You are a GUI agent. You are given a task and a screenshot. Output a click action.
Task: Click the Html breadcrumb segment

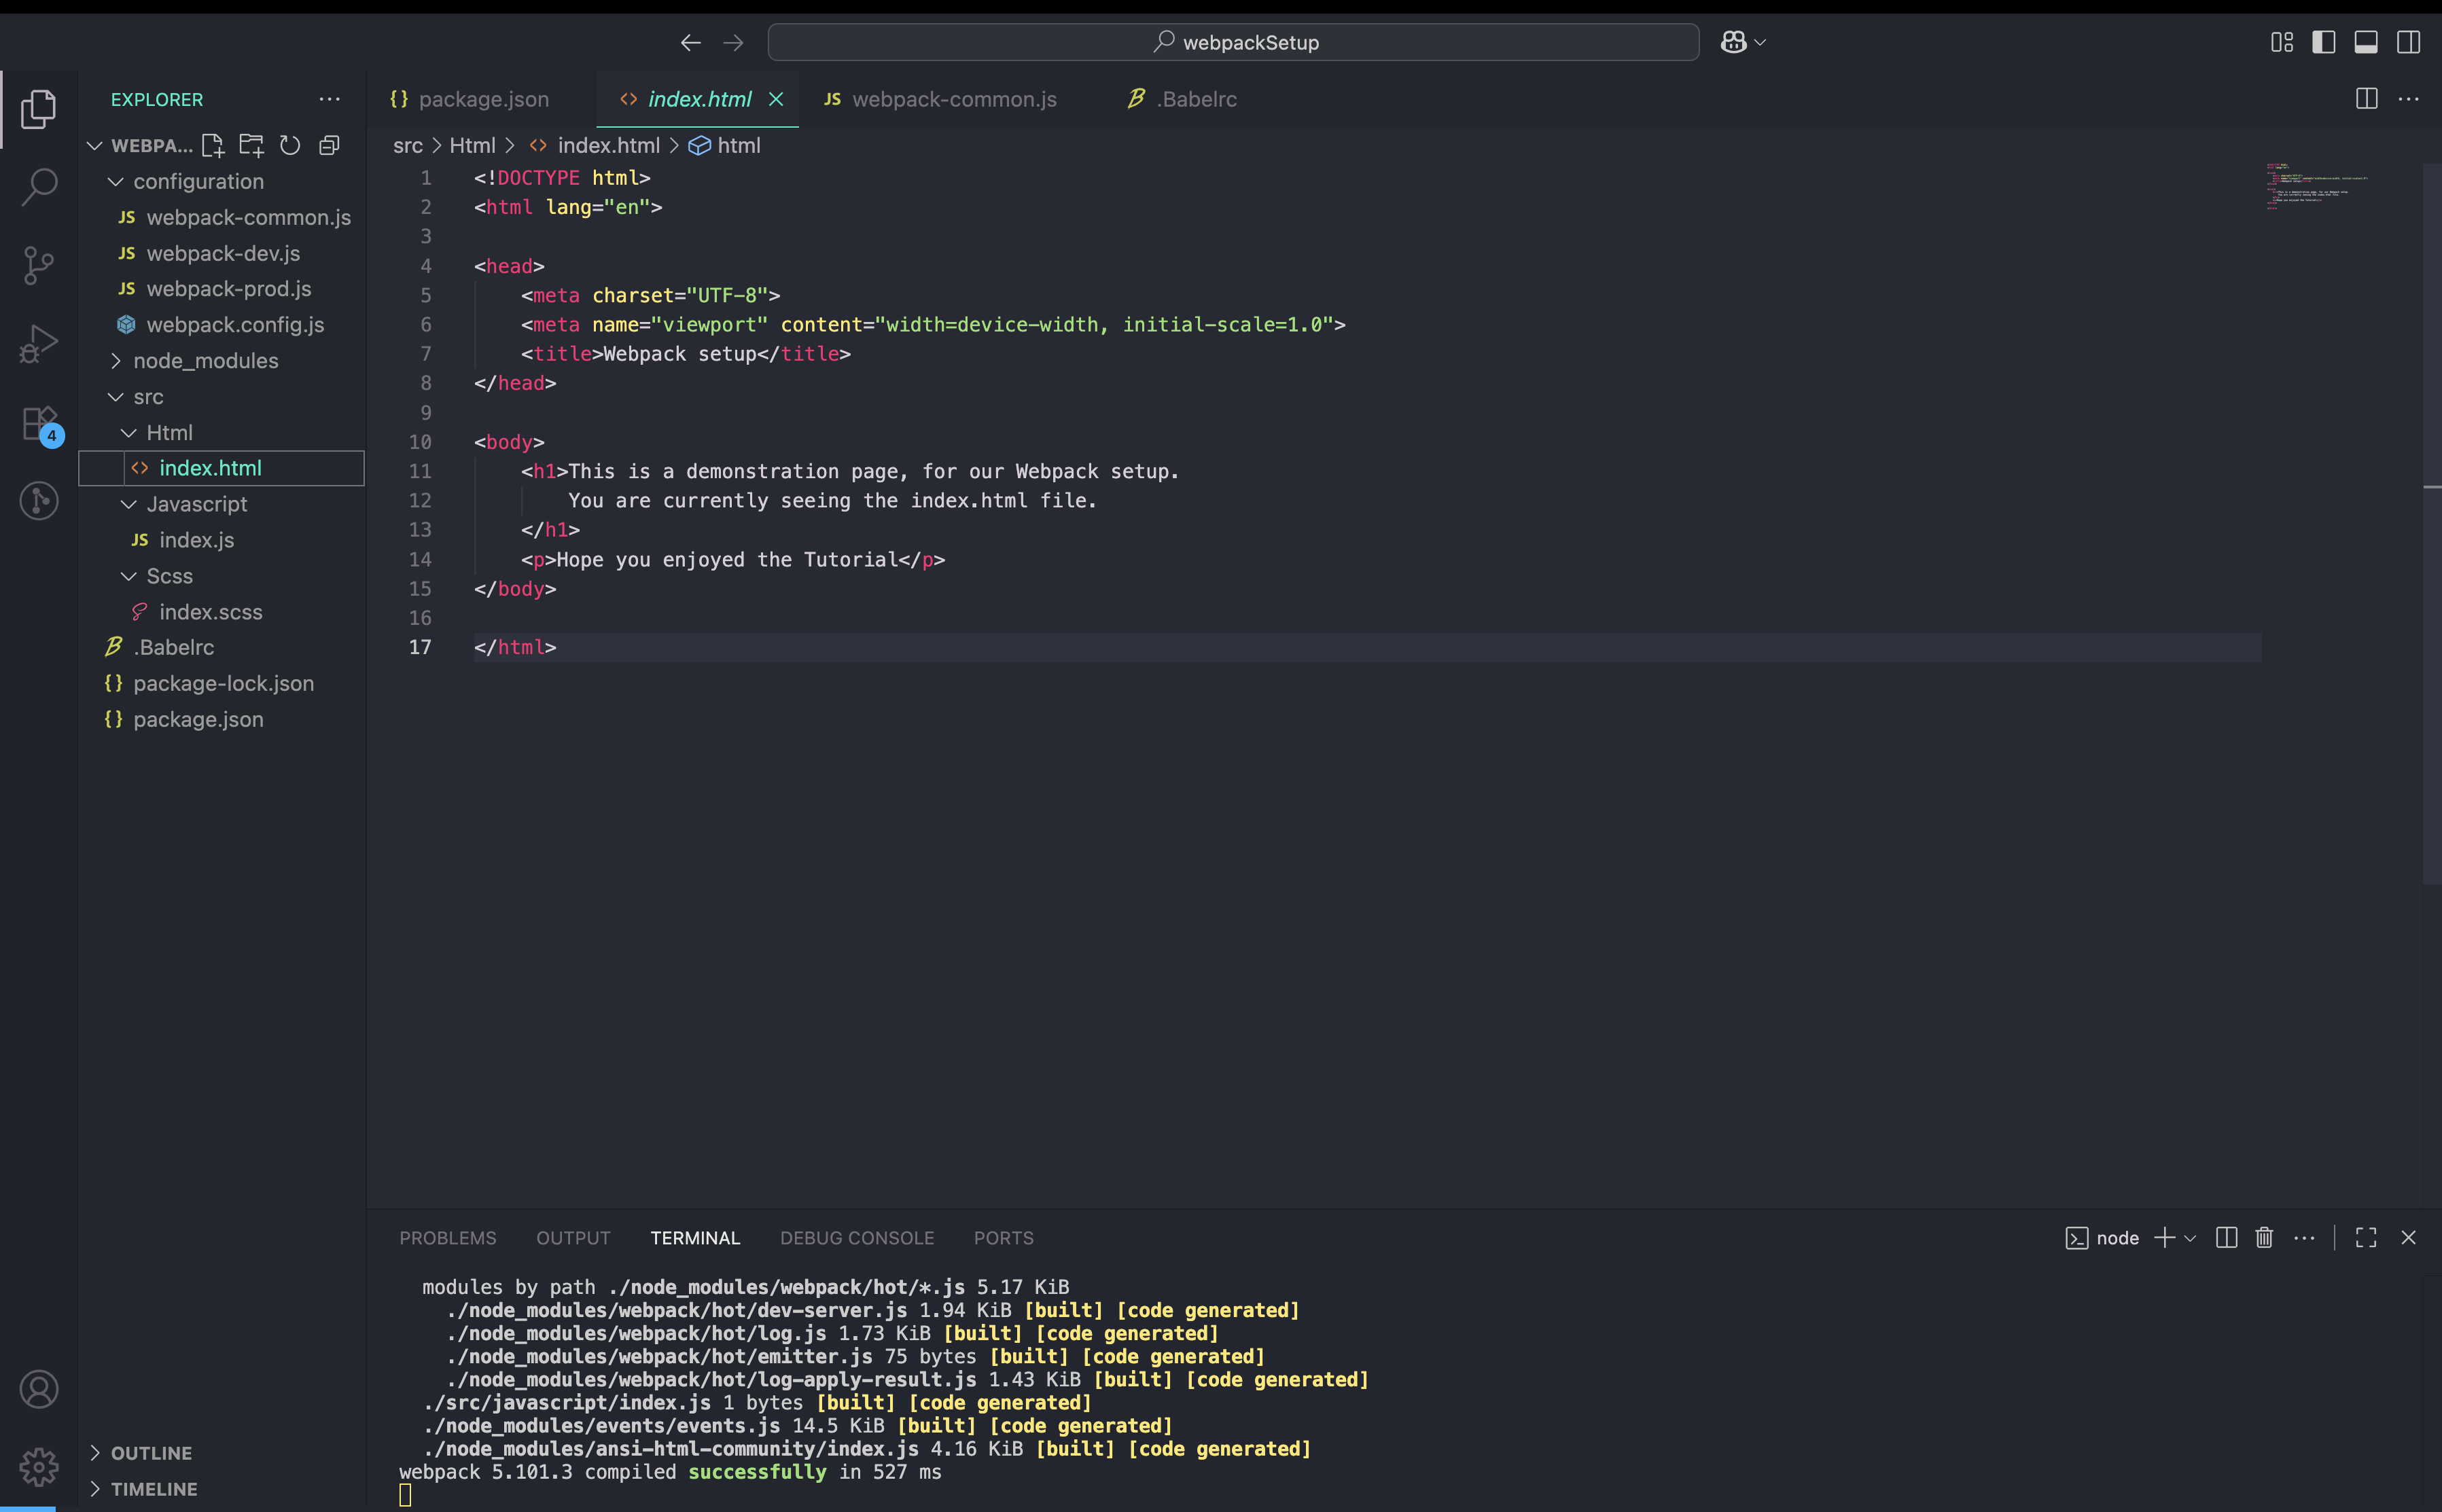pyautogui.click(x=472, y=146)
